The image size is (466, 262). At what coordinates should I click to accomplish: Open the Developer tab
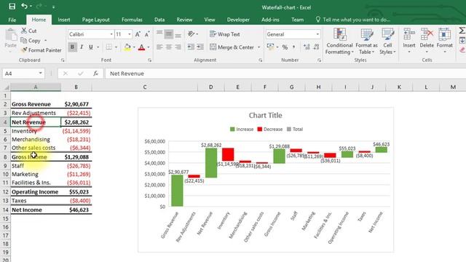tap(238, 20)
